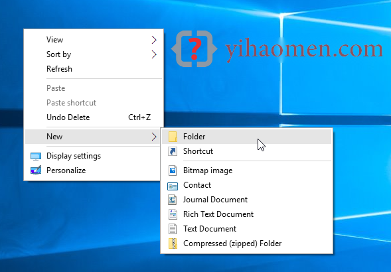Click the Ctrl+Z shortcut text

coord(139,117)
